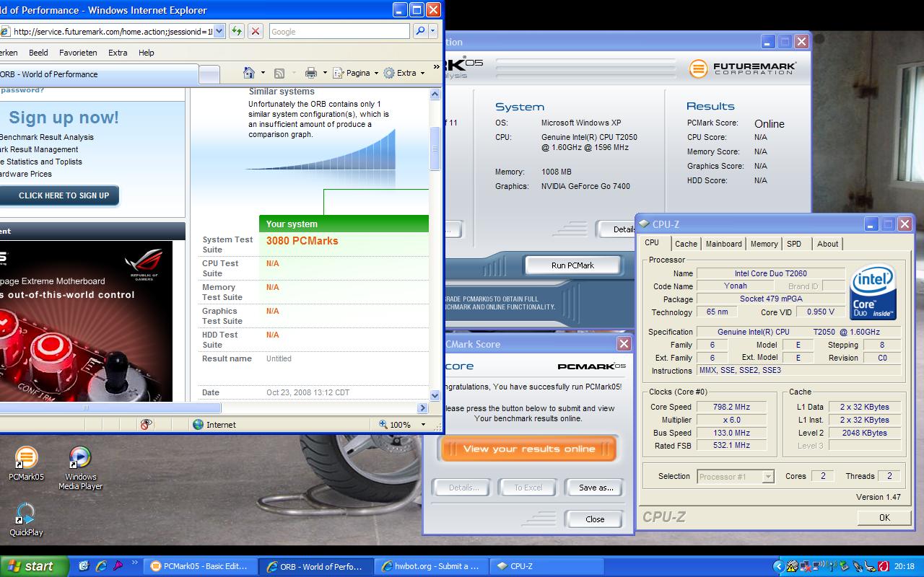Viewport: 924px width, 577px height.
Task: Expand hidden system tray icons arrow
Action: click(x=778, y=566)
